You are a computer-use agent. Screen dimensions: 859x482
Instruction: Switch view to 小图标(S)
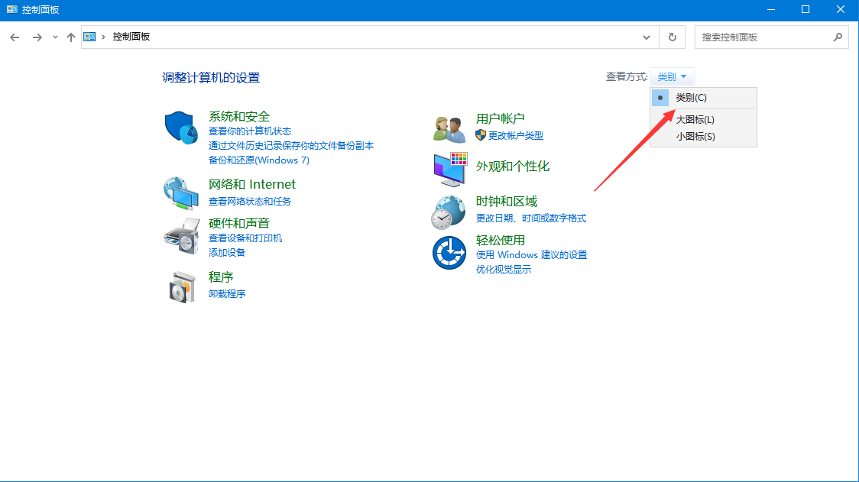pos(695,137)
